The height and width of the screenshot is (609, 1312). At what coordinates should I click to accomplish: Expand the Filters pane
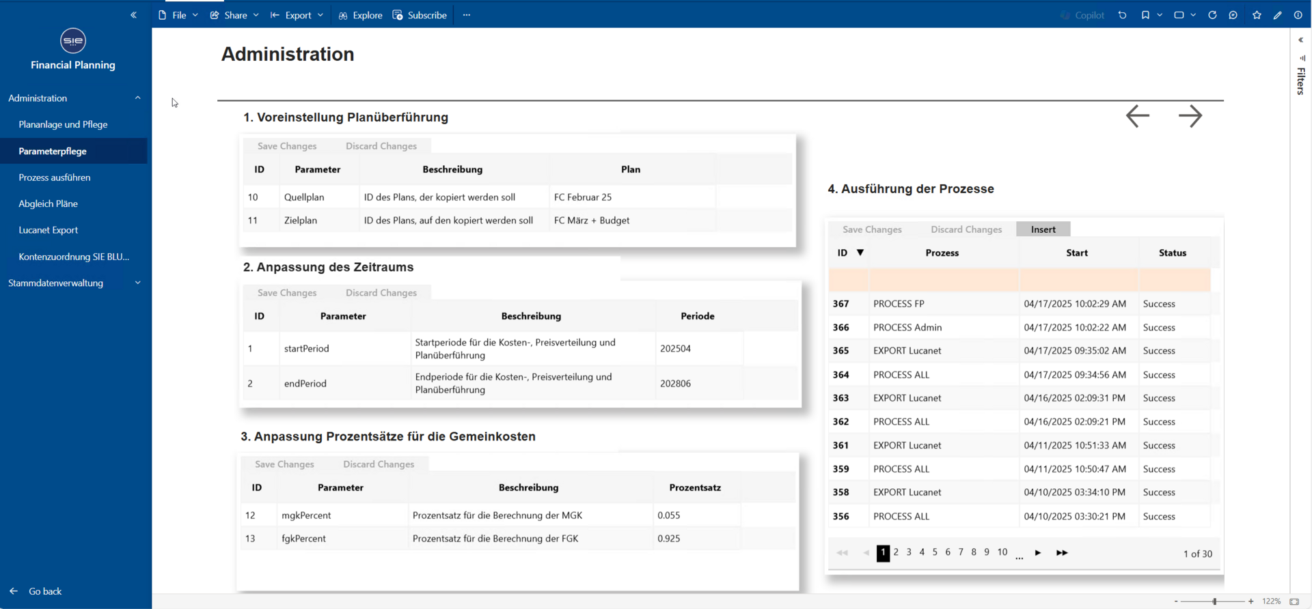tap(1300, 40)
